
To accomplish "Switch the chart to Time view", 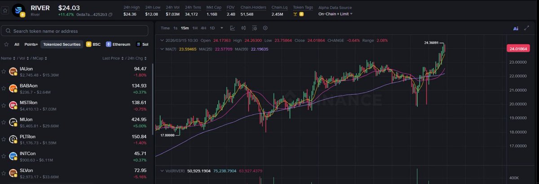I will coord(165,28).
